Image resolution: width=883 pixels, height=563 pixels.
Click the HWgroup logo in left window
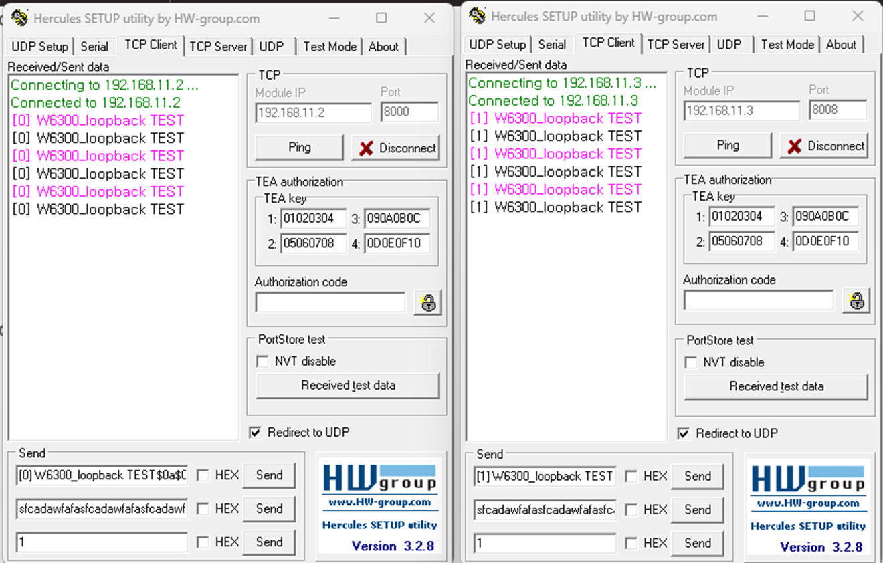point(379,475)
